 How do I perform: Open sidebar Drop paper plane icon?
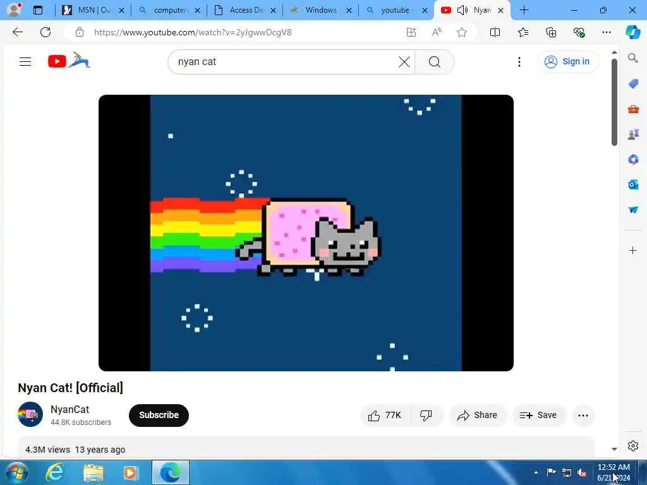(633, 210)
